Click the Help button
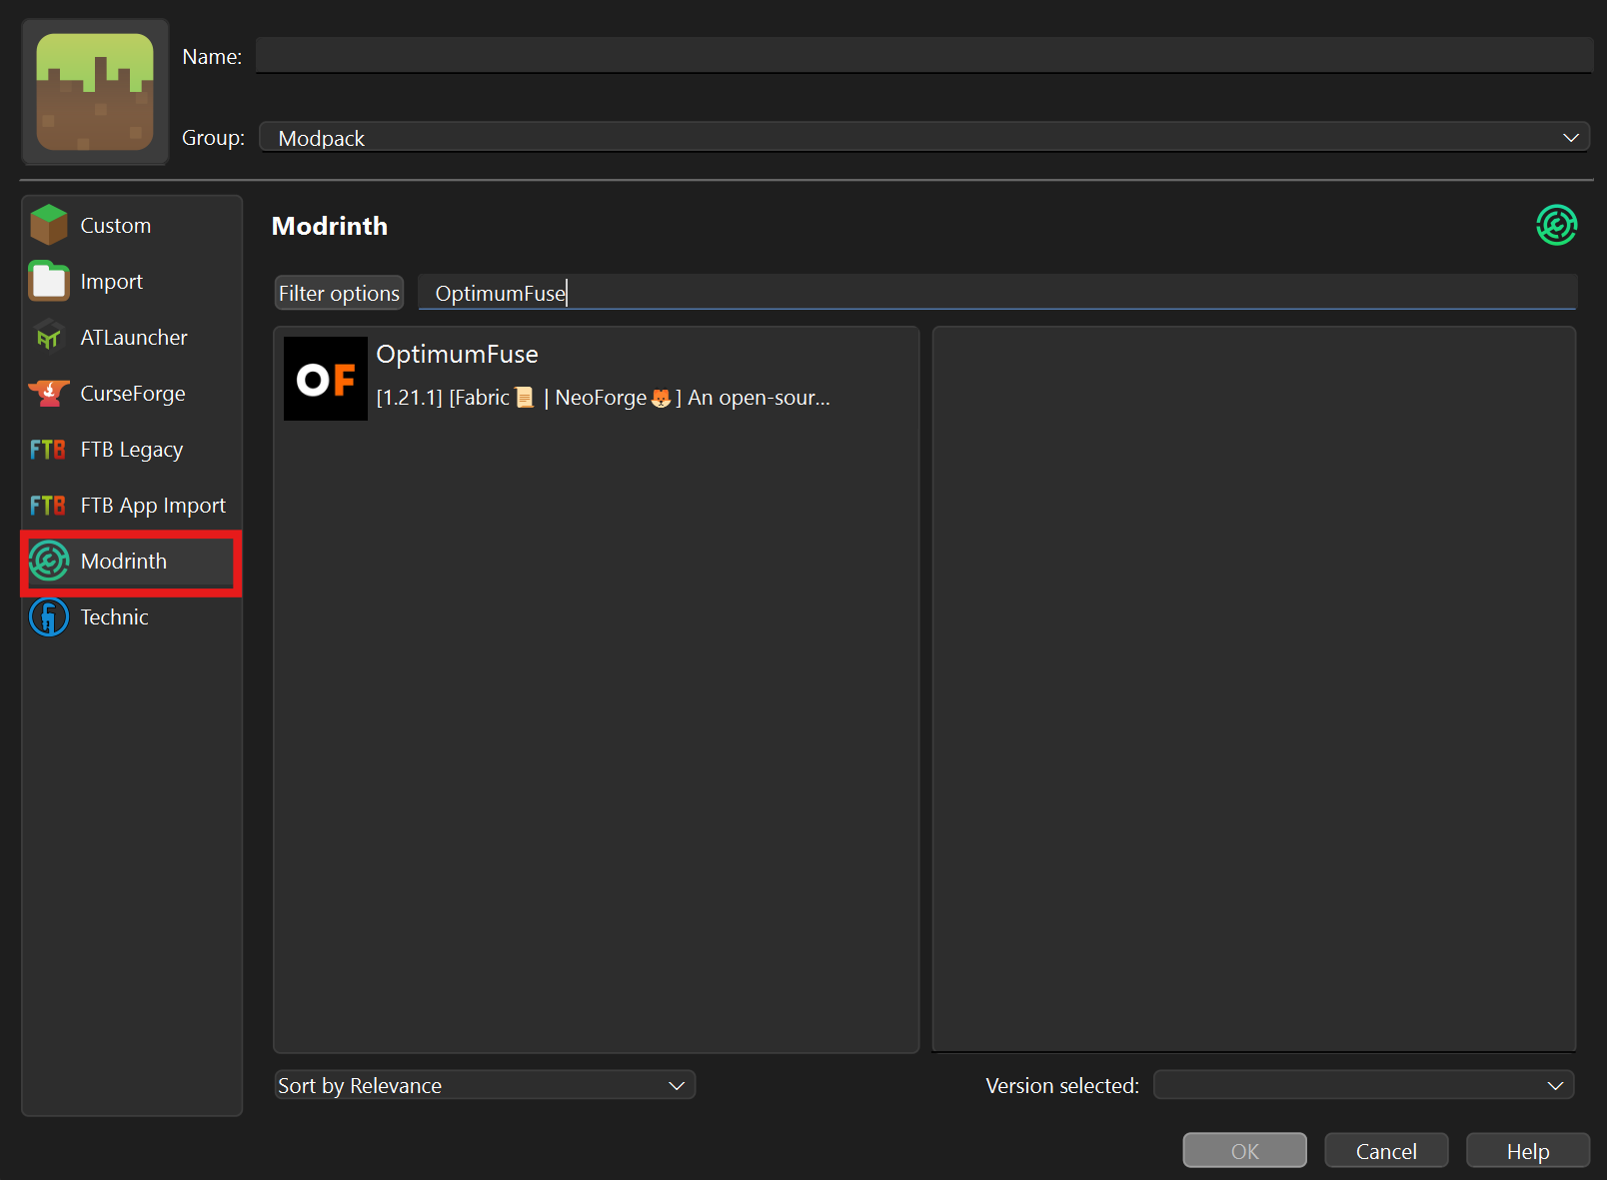Viewport: 1607px width, 1180px height. pyautogui.click(x=1528, y=1150)
